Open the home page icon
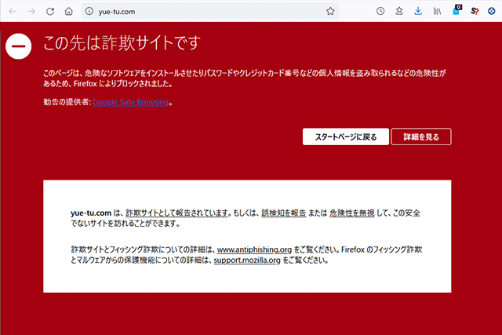Image resolution: width=502 pixels, height=335 pixels. coord(68,12)
